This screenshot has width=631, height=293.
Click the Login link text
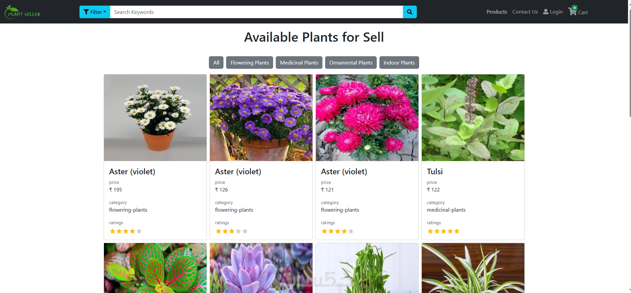pyautogui.click(x=556, y=12)
